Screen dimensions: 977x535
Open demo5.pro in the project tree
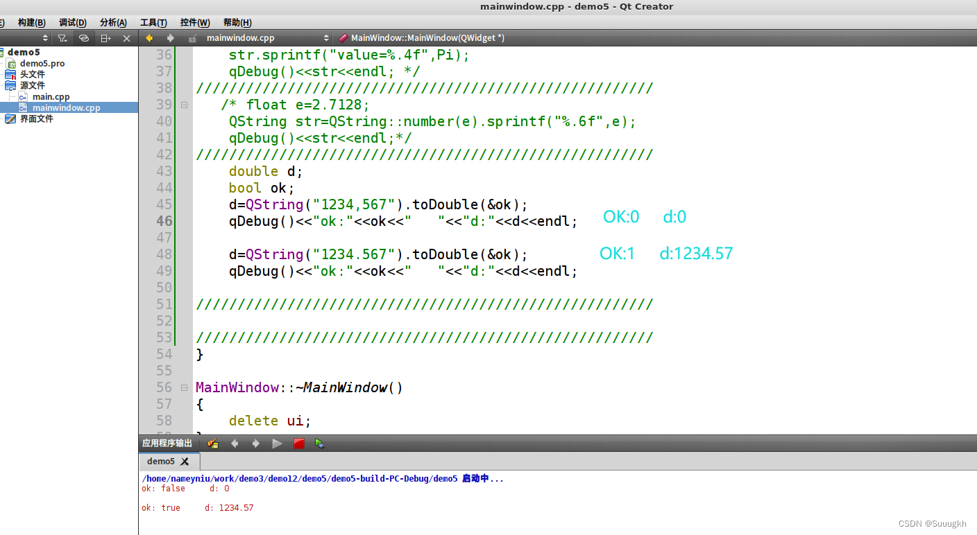[x=42, y=63]
